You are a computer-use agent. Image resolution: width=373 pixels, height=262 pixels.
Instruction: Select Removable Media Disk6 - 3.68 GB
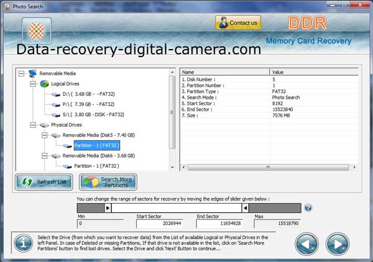pyautogui.click(x=98, y=156)
